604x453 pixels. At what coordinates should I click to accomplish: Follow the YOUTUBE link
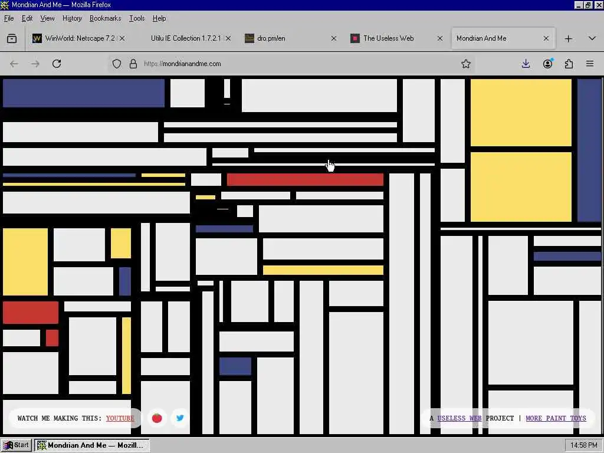tap(120, 418)
